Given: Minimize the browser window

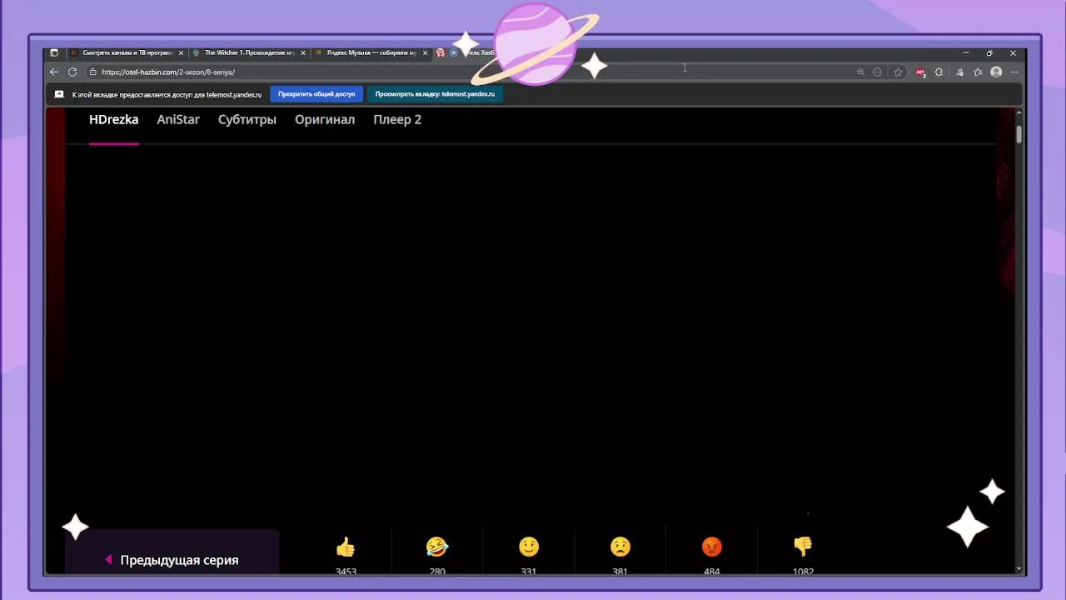Looking at the screenshot, I should (x=966, y=53).
